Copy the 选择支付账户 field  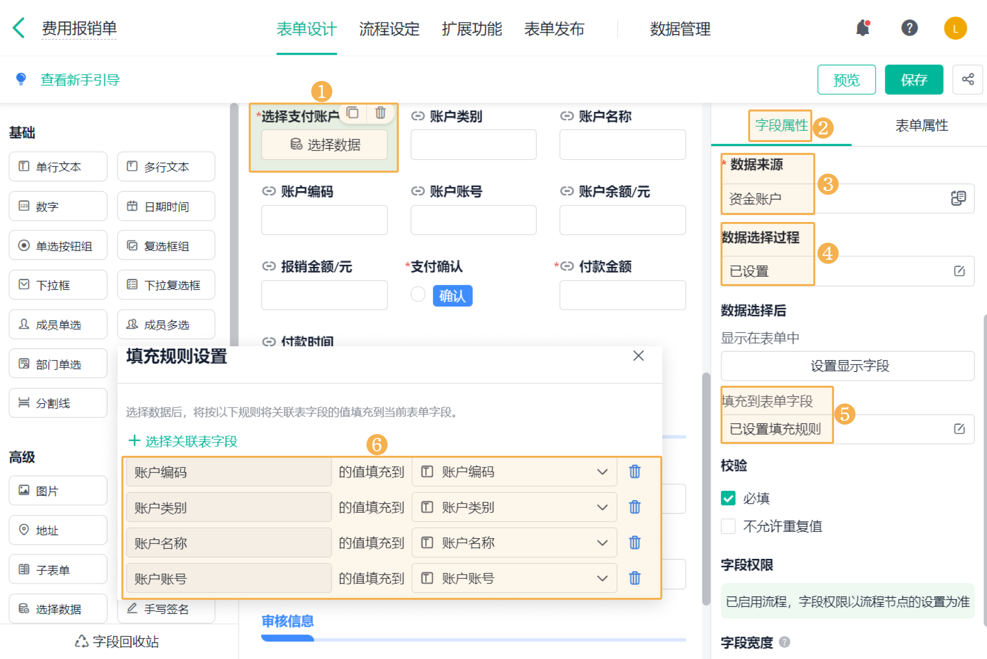[352, 113]
